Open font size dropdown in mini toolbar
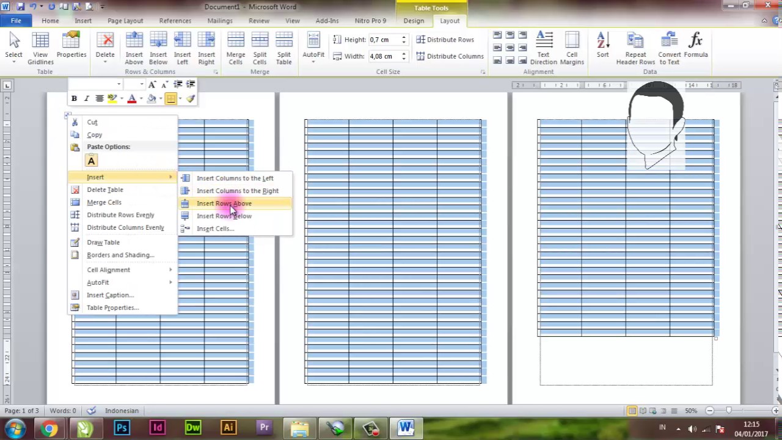Image resolution: width=782 pixels, height=440 pixels. [x=142, y=84]
